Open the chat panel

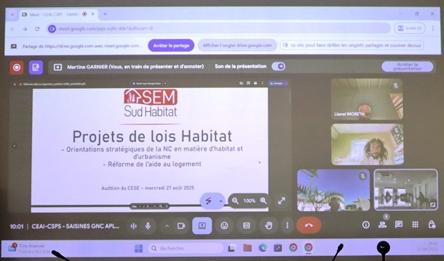coord(399,225)
